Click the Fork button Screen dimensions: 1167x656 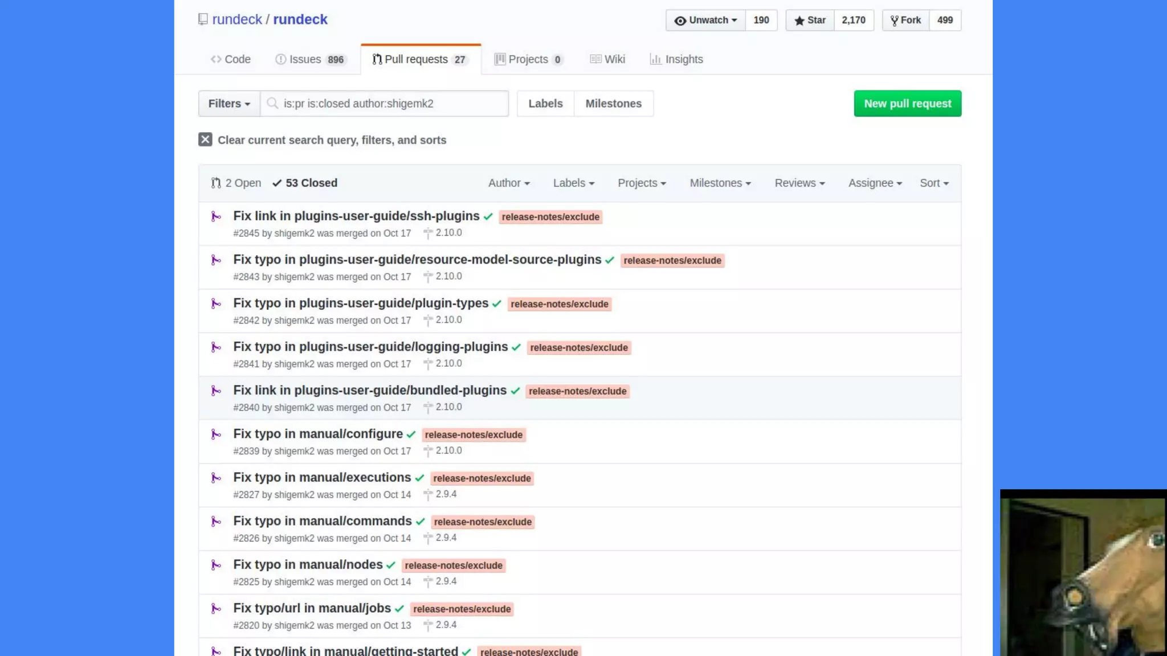tap(905, 20)
